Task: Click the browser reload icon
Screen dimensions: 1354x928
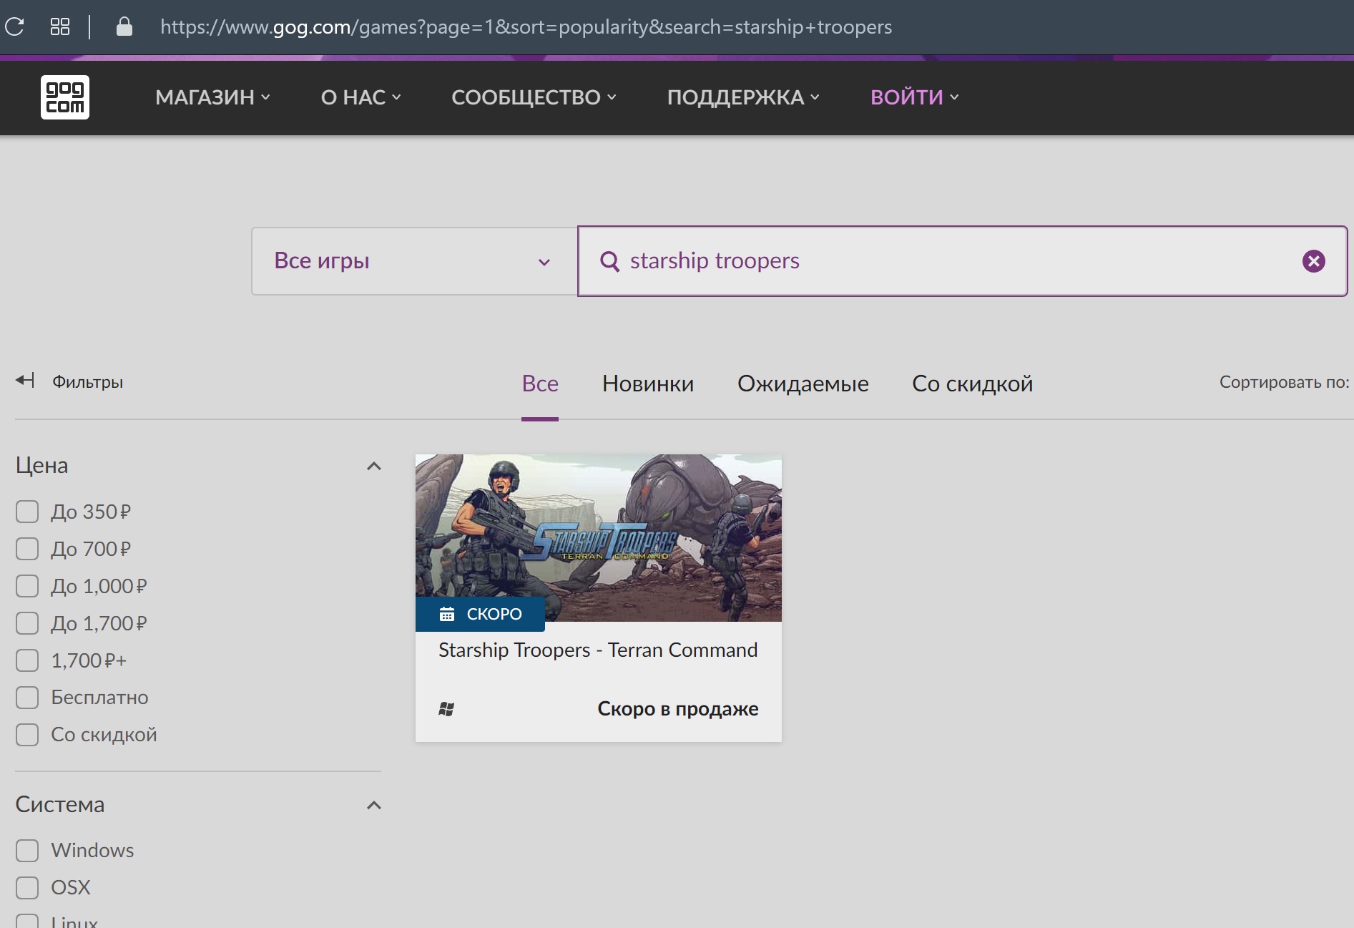Action: pyautogui.click(x=14, y=27)
